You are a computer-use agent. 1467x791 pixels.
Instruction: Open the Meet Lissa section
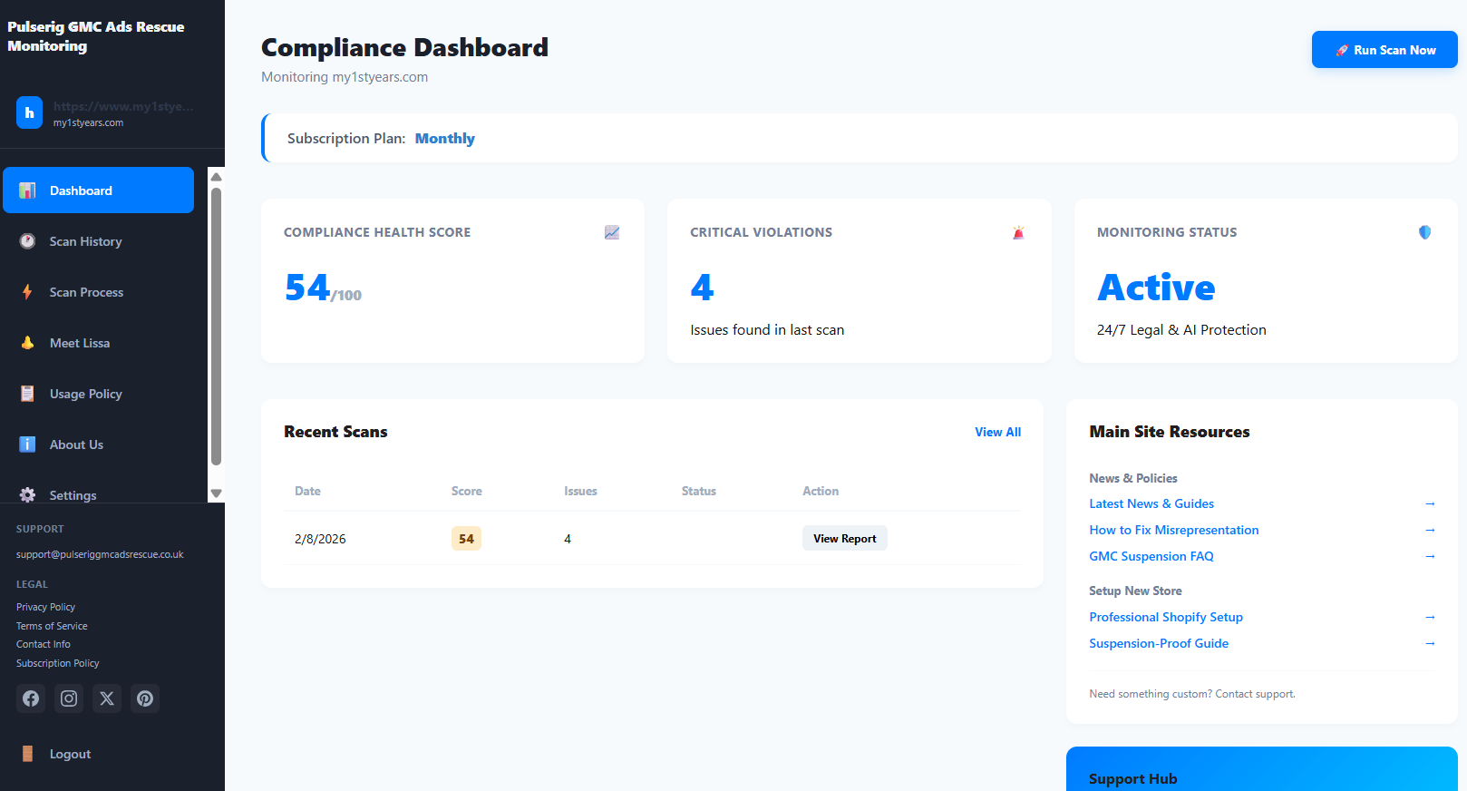[80, 343]
